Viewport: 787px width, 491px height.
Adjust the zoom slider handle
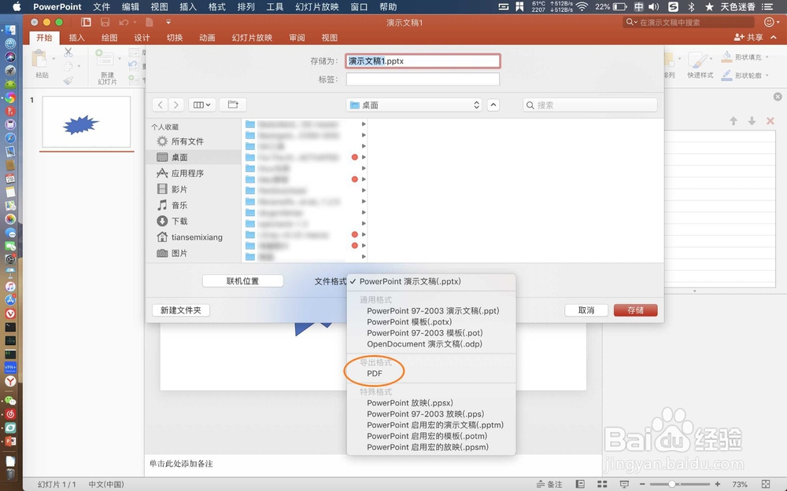point(671,484)
